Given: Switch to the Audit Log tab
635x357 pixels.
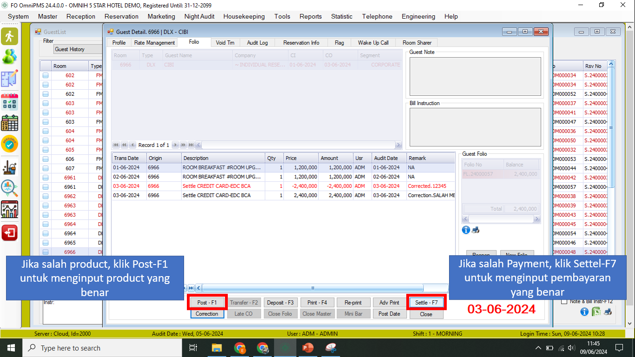Looking at the screenshot, I should tap(257, 42).
